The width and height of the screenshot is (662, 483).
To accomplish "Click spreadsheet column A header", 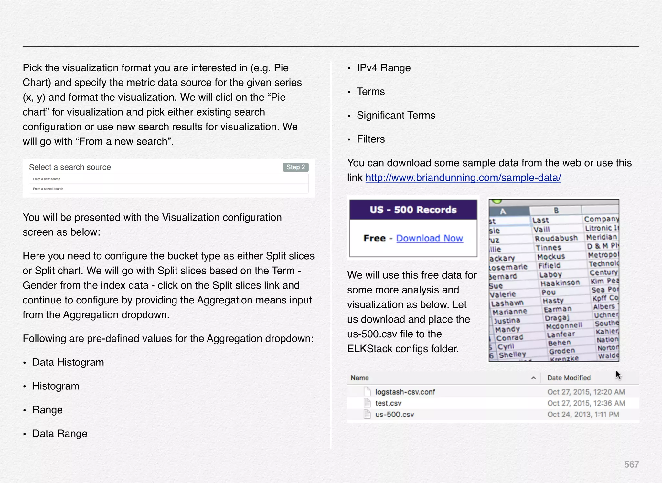I will coord(503,212).
